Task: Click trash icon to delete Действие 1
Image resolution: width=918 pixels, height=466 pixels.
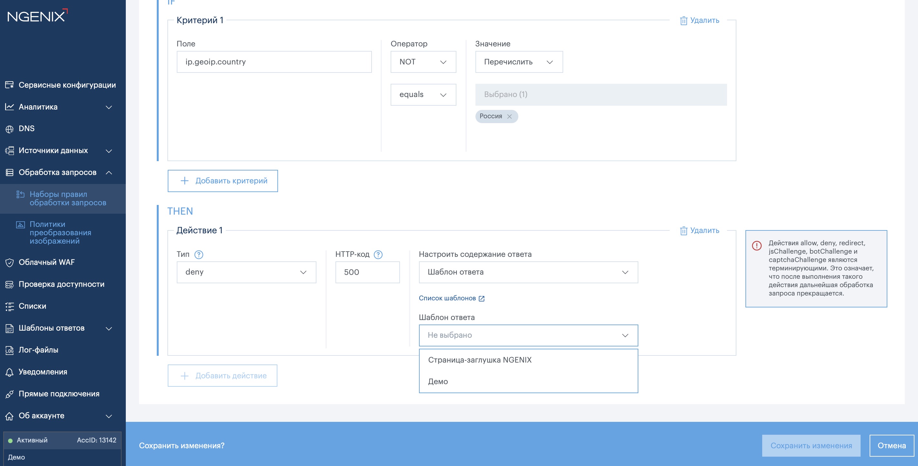Action: point(683,231)
